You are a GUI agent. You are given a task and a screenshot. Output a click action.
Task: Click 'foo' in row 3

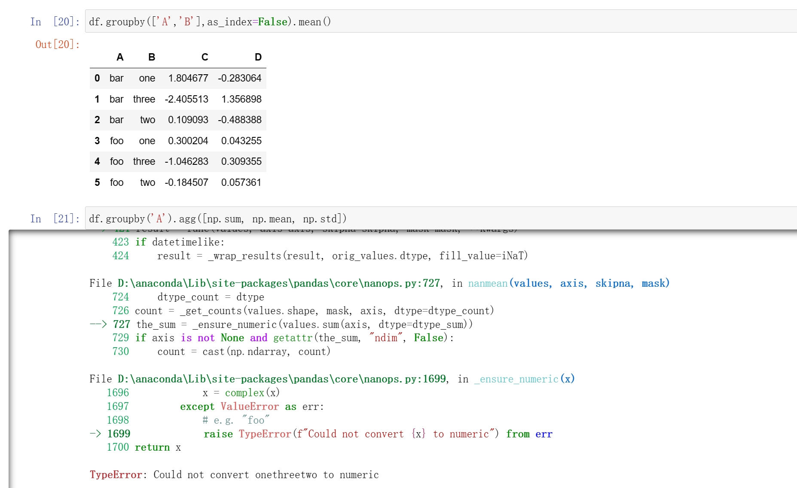(x=117, y=141)
